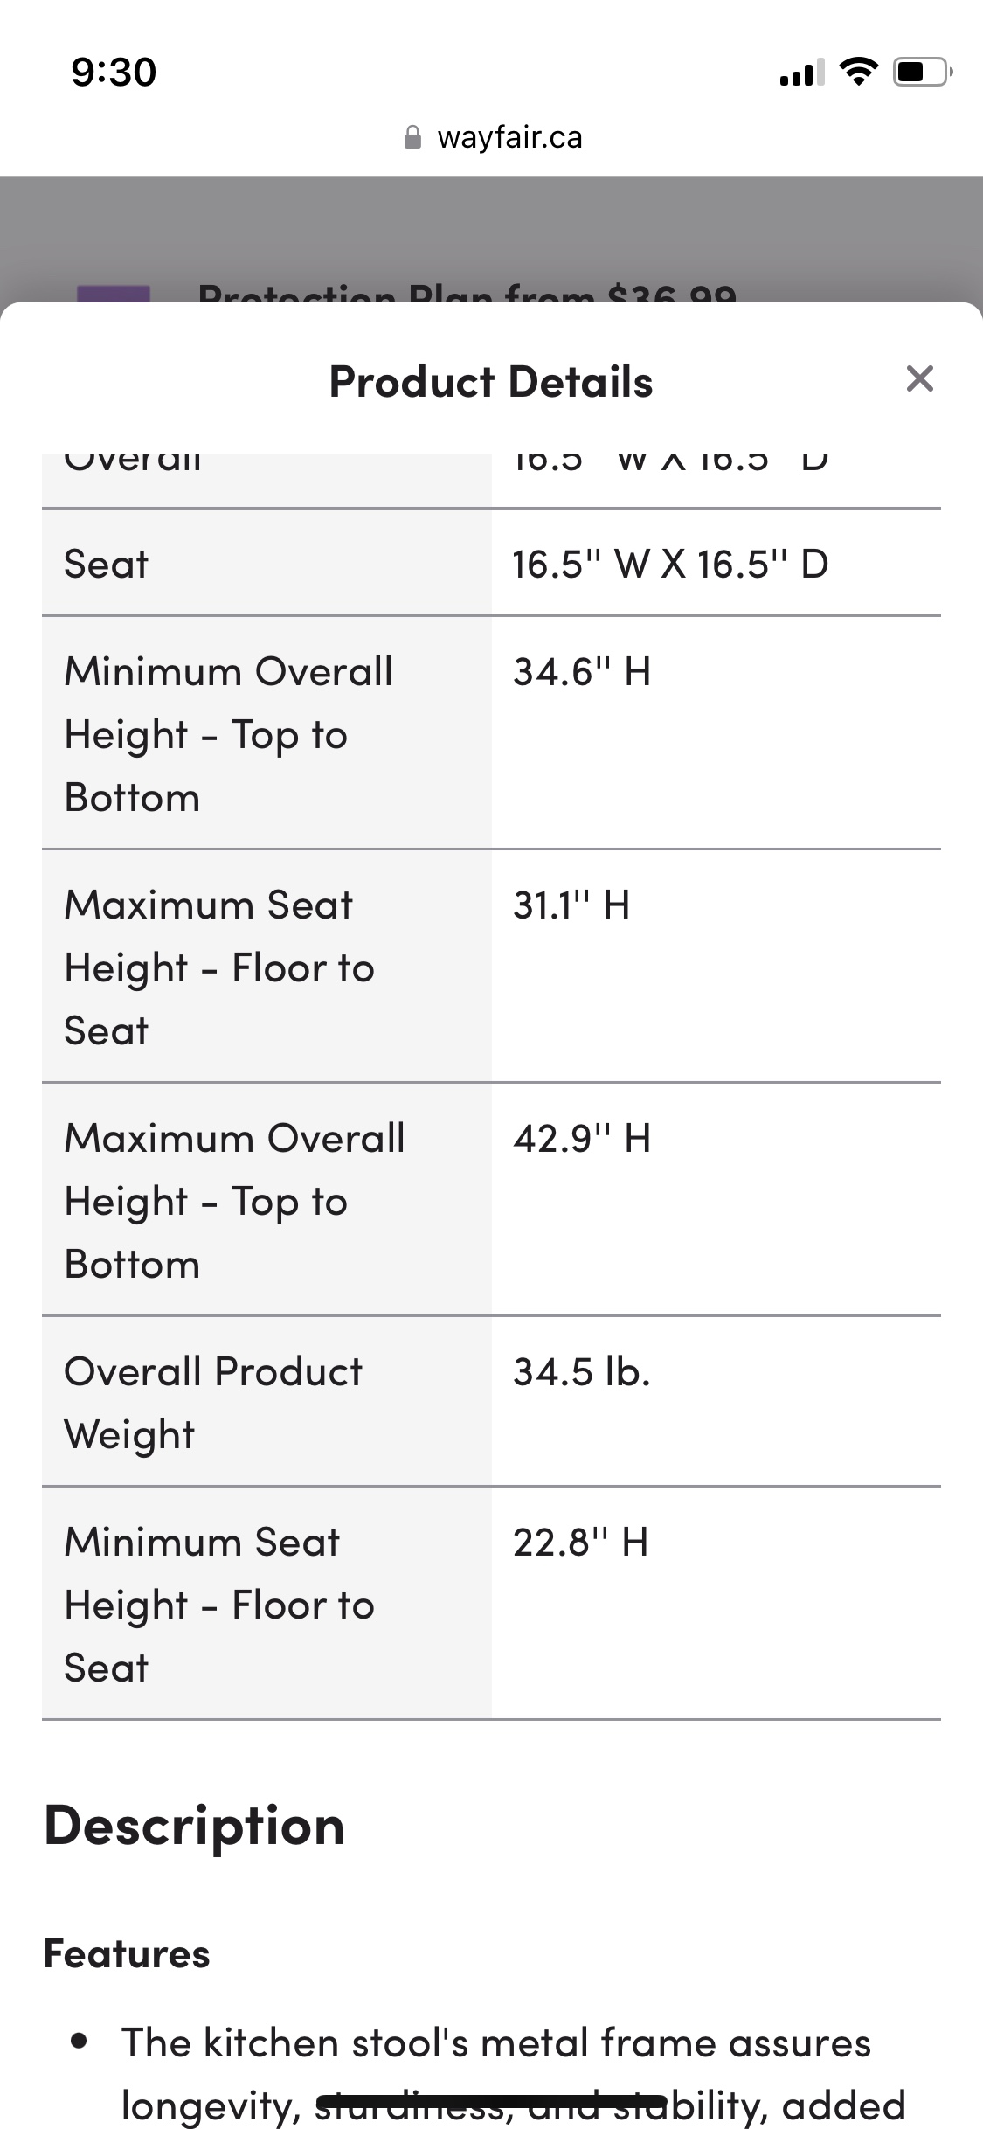Screen dimensions: 983x2129
Task: Tap the 42.9'' H value
Action: click(582, 1139)
